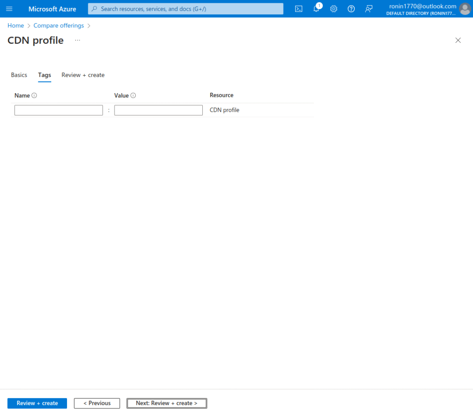Go to Home breadcrumb
Viewport: 473px width, 413px height.
click(16, 26)
